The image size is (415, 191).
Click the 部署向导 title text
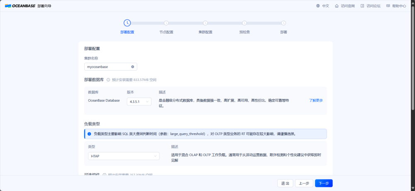(x=44, y=6)
